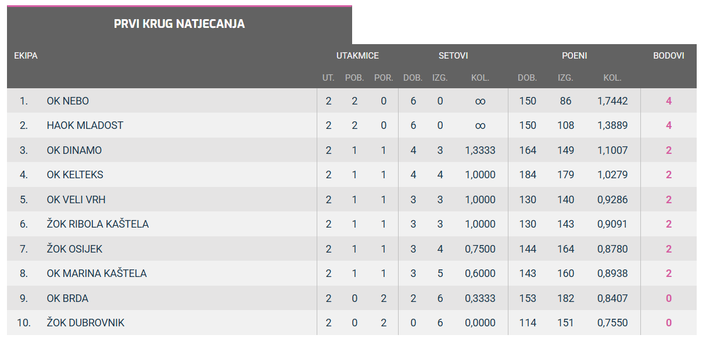Open ŽOK DUBROVNIK team entry
This screenshot has height=342, width=706.
click(85, 323)
